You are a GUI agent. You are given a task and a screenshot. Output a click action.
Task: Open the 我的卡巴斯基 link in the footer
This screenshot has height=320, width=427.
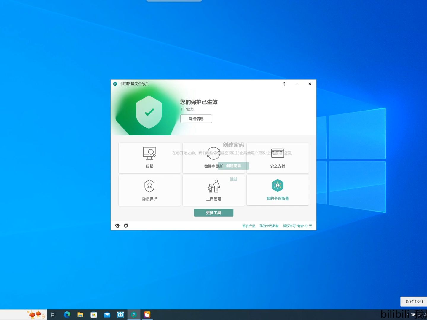[269, 226]
